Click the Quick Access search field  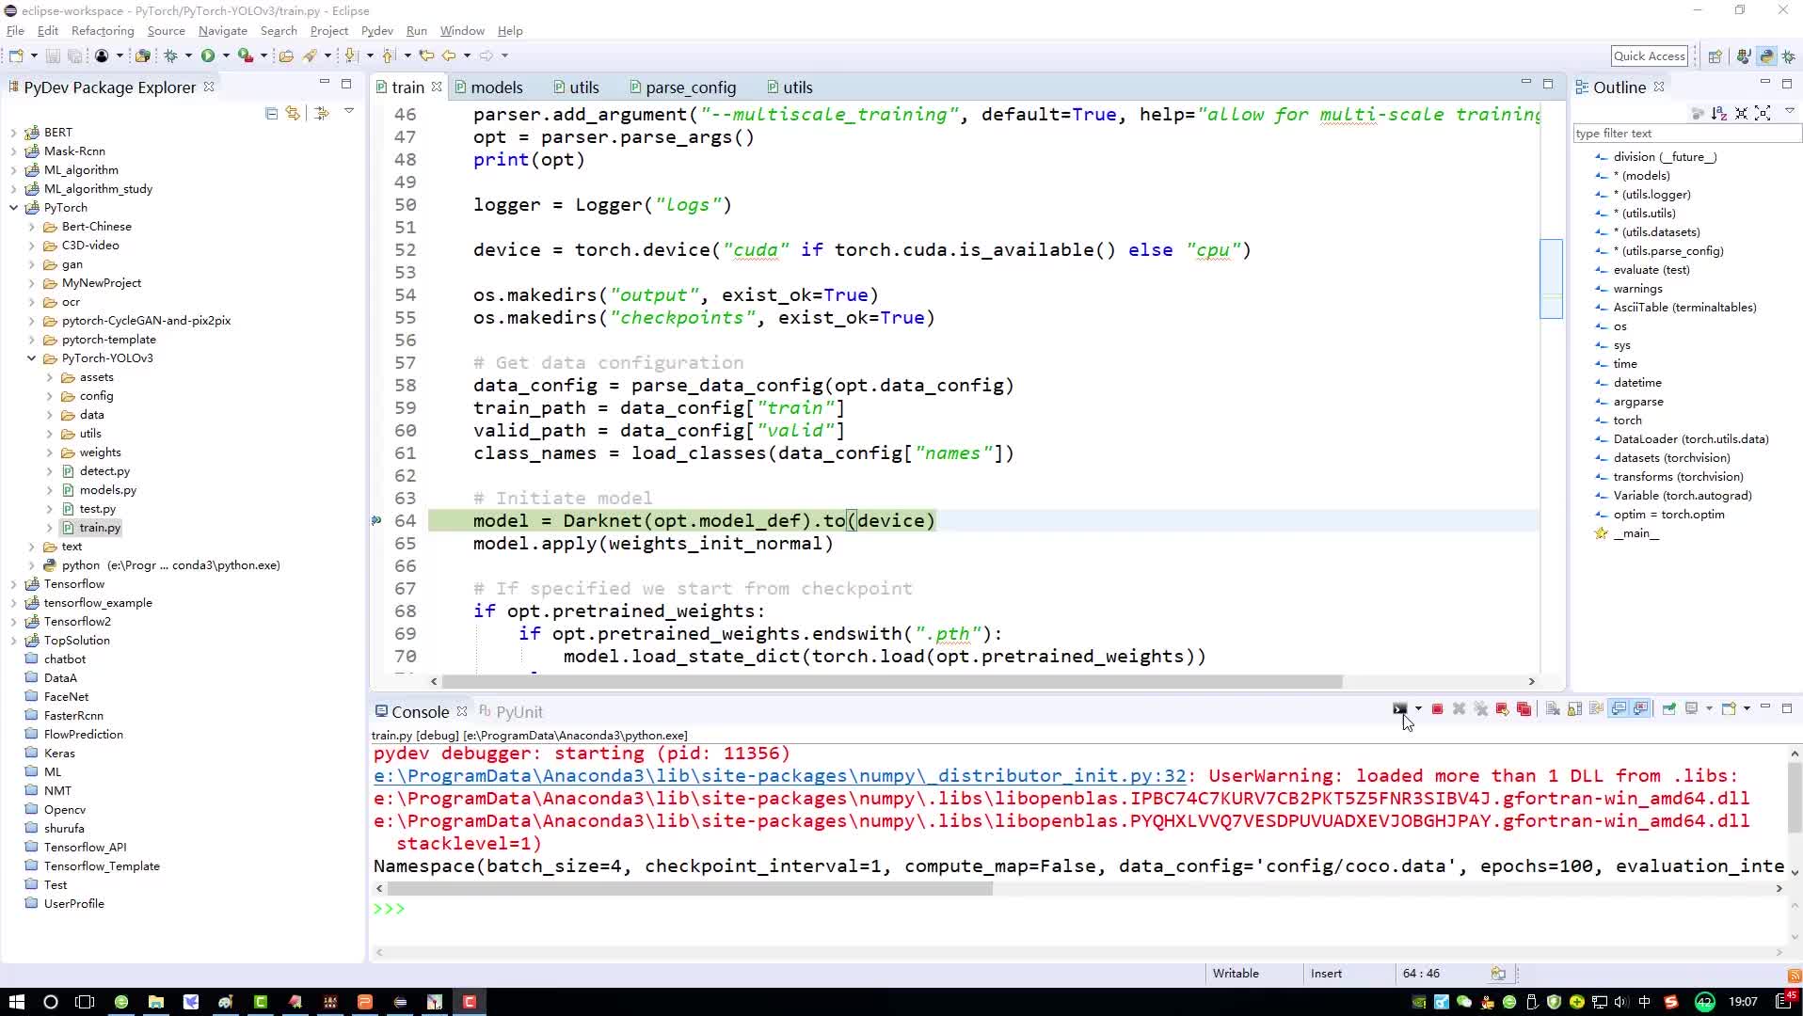1650,56
